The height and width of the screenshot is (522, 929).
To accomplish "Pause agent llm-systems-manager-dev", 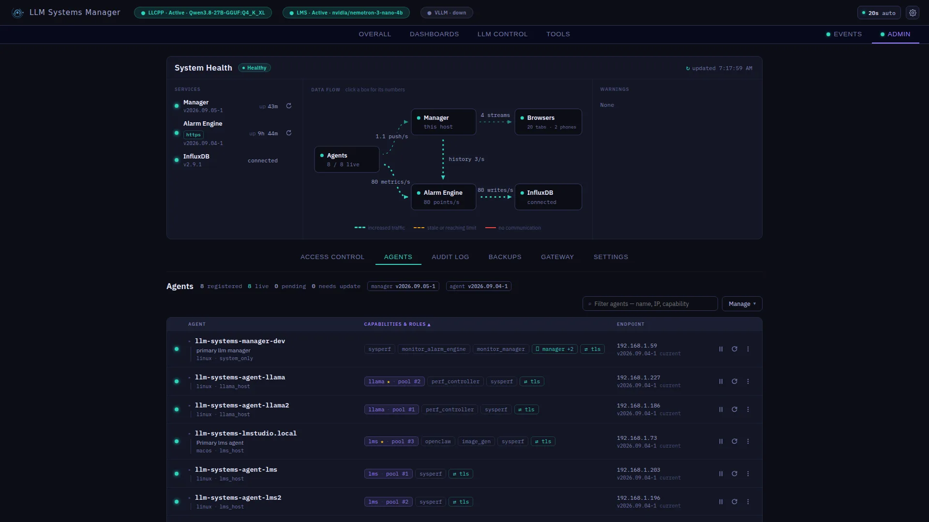I will [x=721, y=349].
